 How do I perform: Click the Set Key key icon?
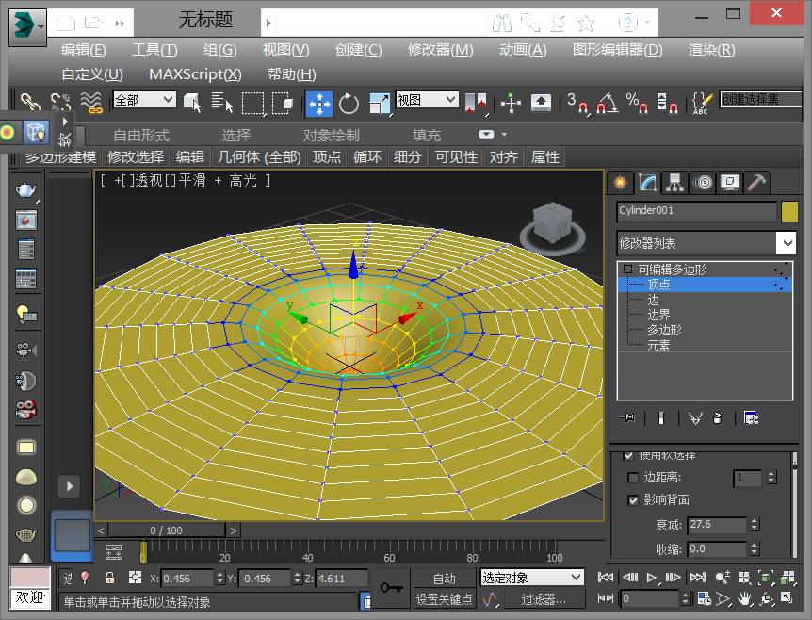pyautogui.click(x=391, y=587)
